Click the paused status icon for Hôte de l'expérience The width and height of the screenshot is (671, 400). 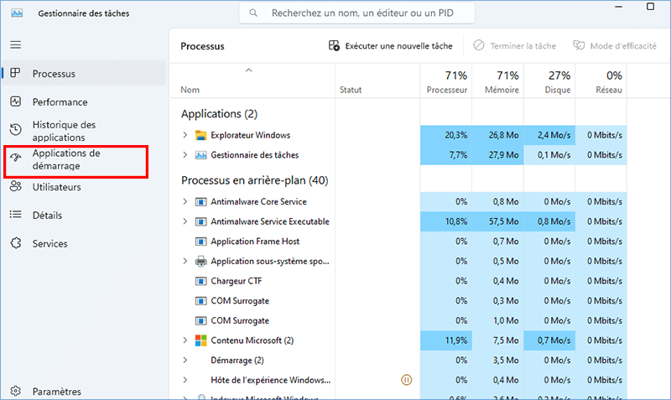click(x=407, y=380)
